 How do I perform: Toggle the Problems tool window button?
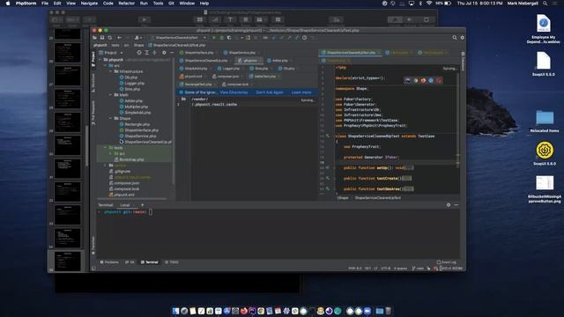(109, 262)
